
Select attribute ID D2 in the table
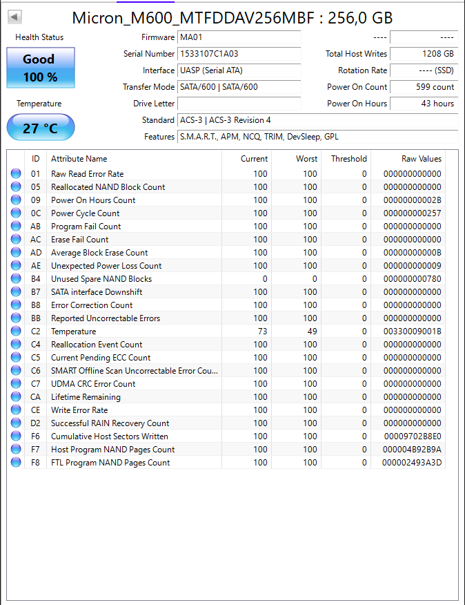[x=35, y=423]
